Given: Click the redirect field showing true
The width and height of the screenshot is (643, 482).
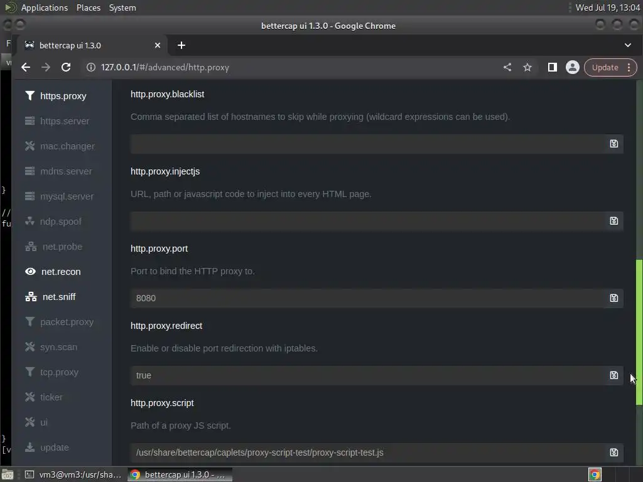Looking at the screenshot, I should click(368, 375).
